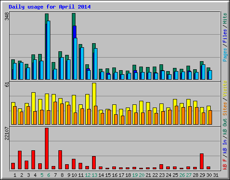Click day 23 on the x-axis

162,175
